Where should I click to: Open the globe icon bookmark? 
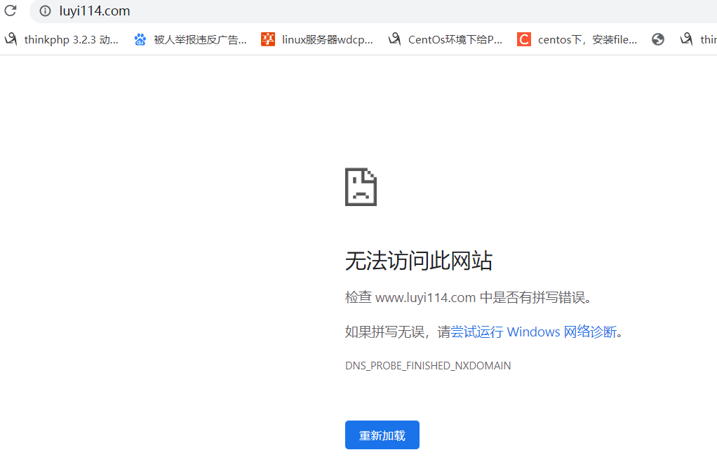[x=658, y=40]
